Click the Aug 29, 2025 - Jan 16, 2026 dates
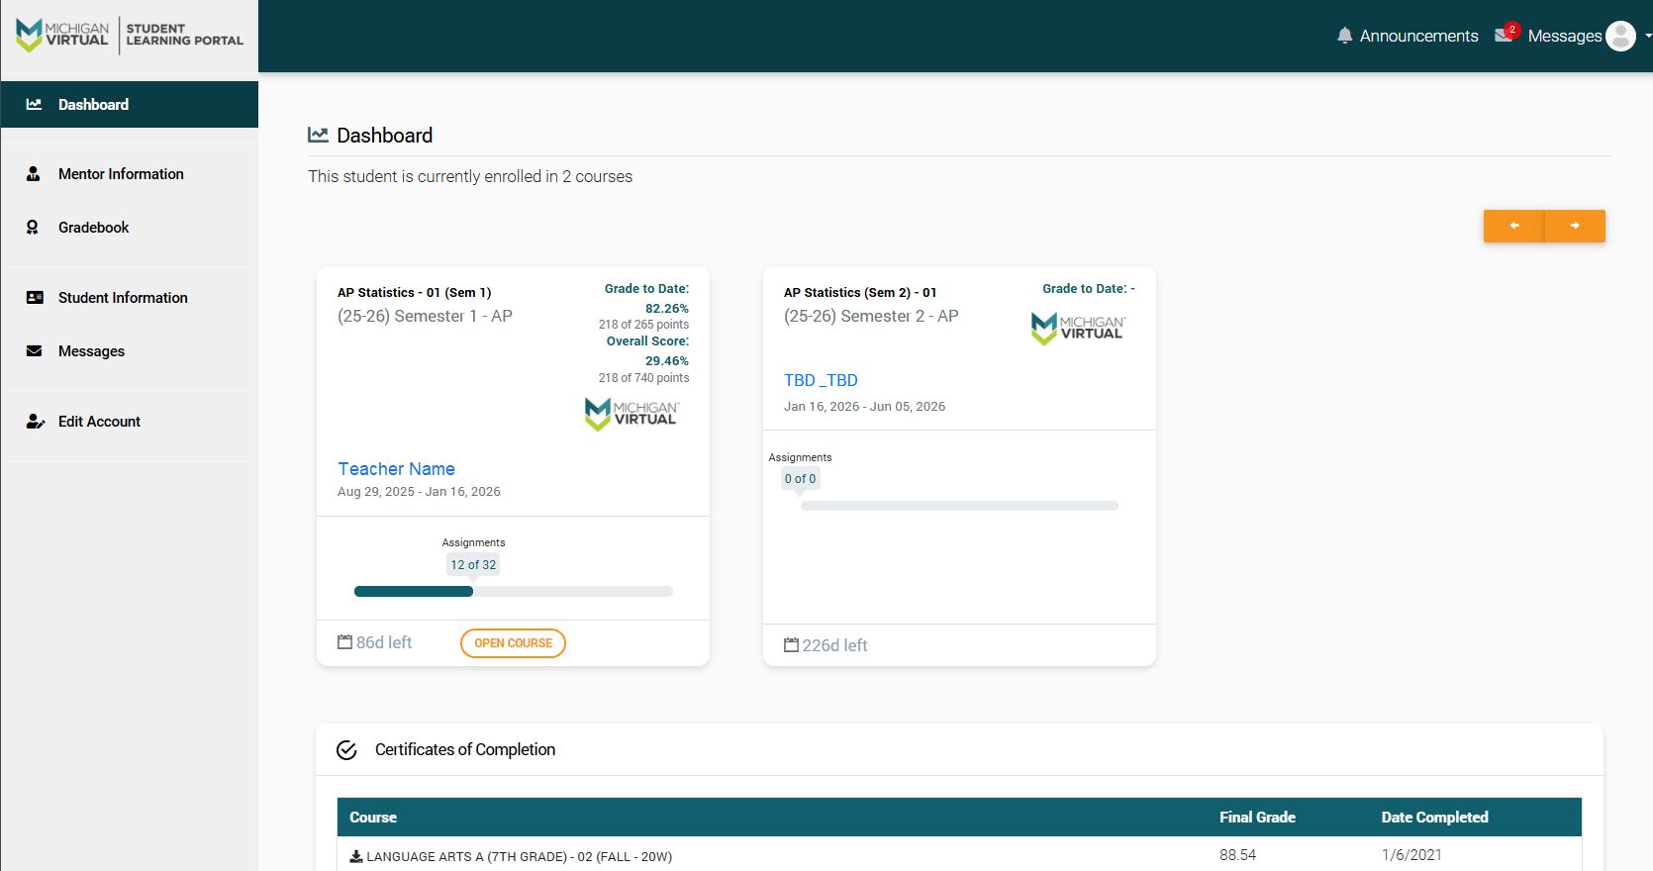Viewport: 1653px width, 871px height. (419, 491)
